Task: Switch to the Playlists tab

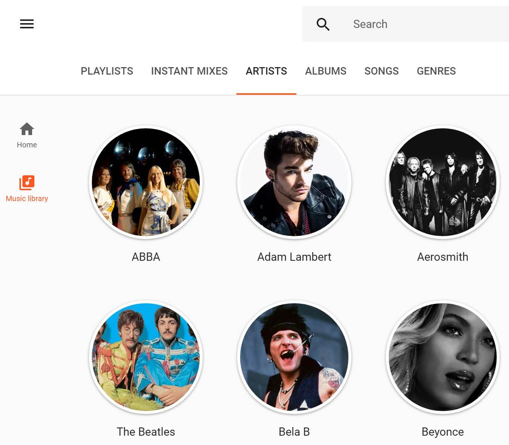Action: pyautogui.click(x=107, y=71)
